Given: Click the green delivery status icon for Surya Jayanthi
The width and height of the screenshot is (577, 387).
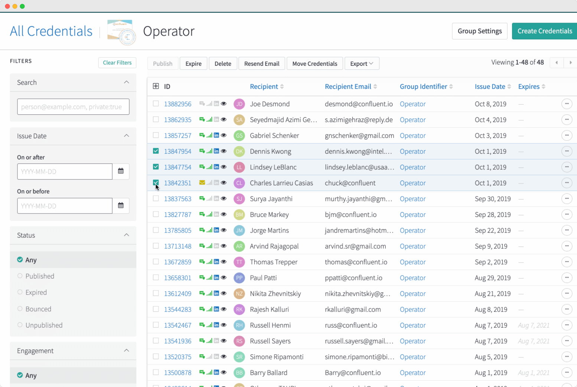Looking at the screenshot, I should point(202,199).
